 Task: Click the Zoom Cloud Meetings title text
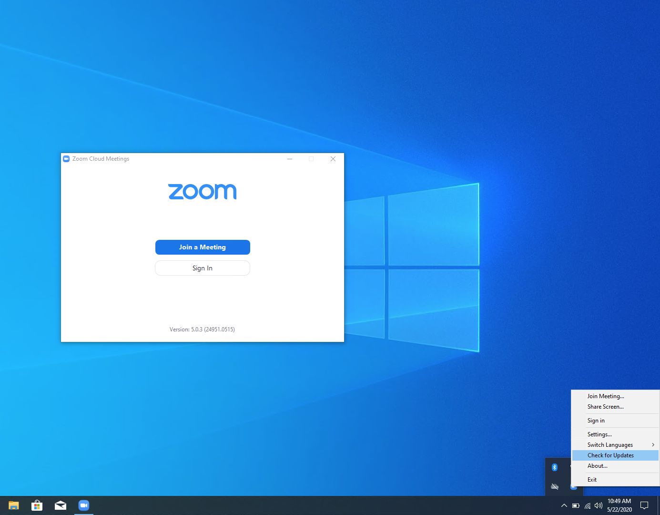point(101,159)
